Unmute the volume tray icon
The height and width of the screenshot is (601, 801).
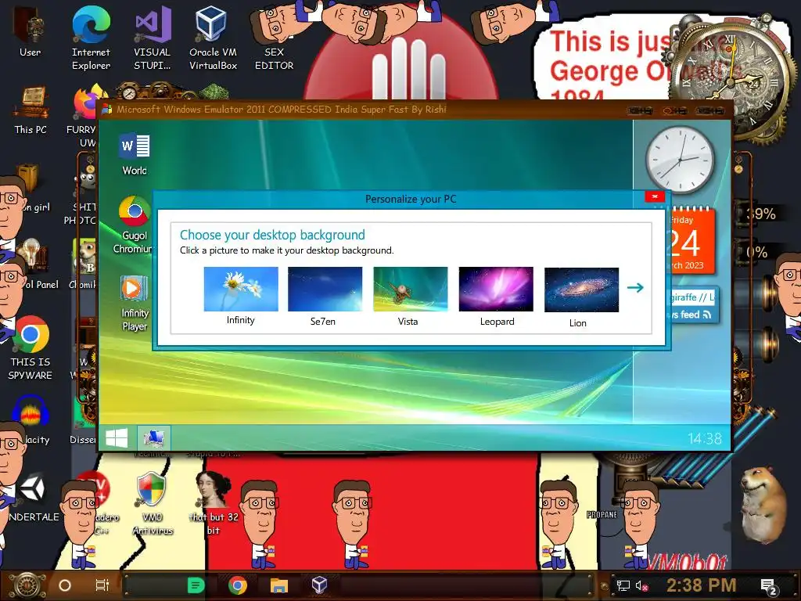click(642, 585)
